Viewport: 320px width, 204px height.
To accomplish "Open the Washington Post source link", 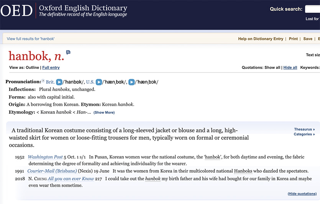I will [x=45, y=157].
